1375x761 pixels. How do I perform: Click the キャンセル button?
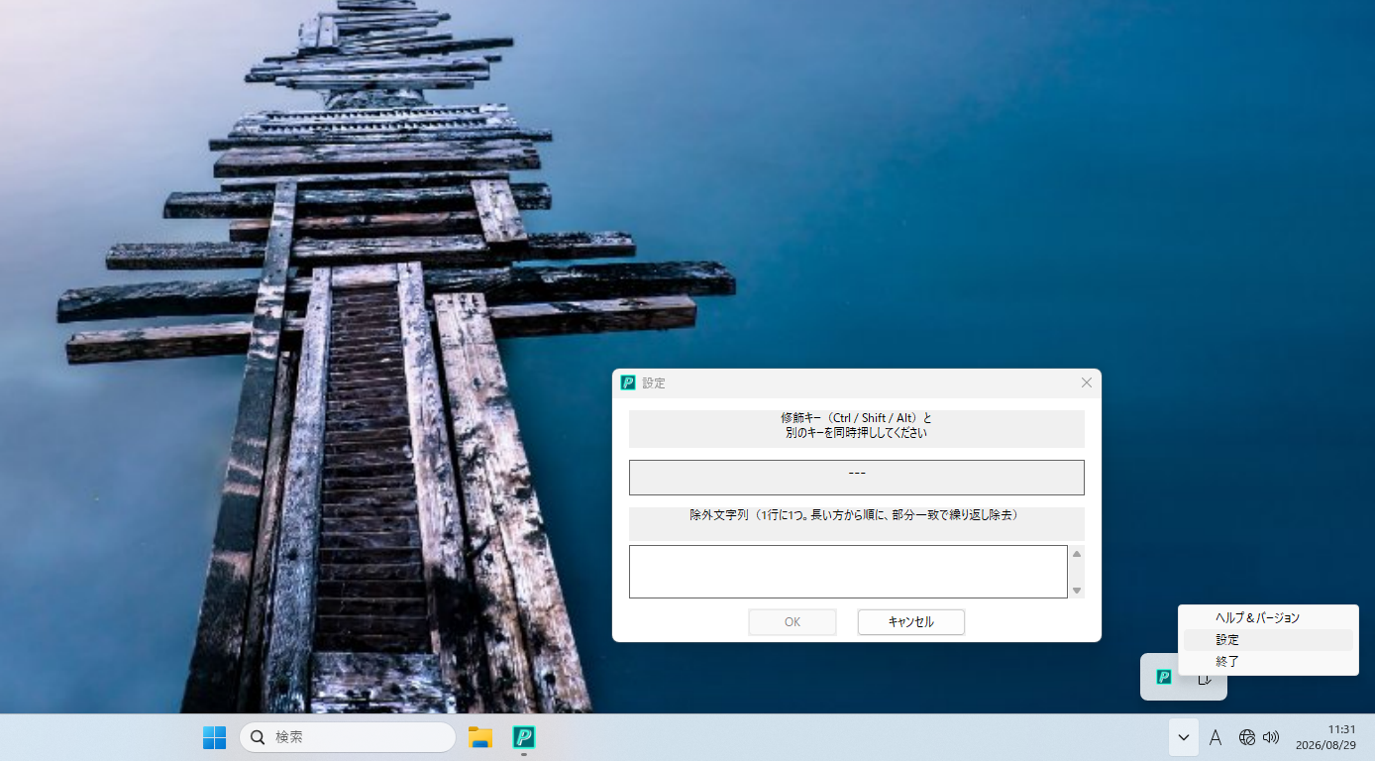coord(911,622)
